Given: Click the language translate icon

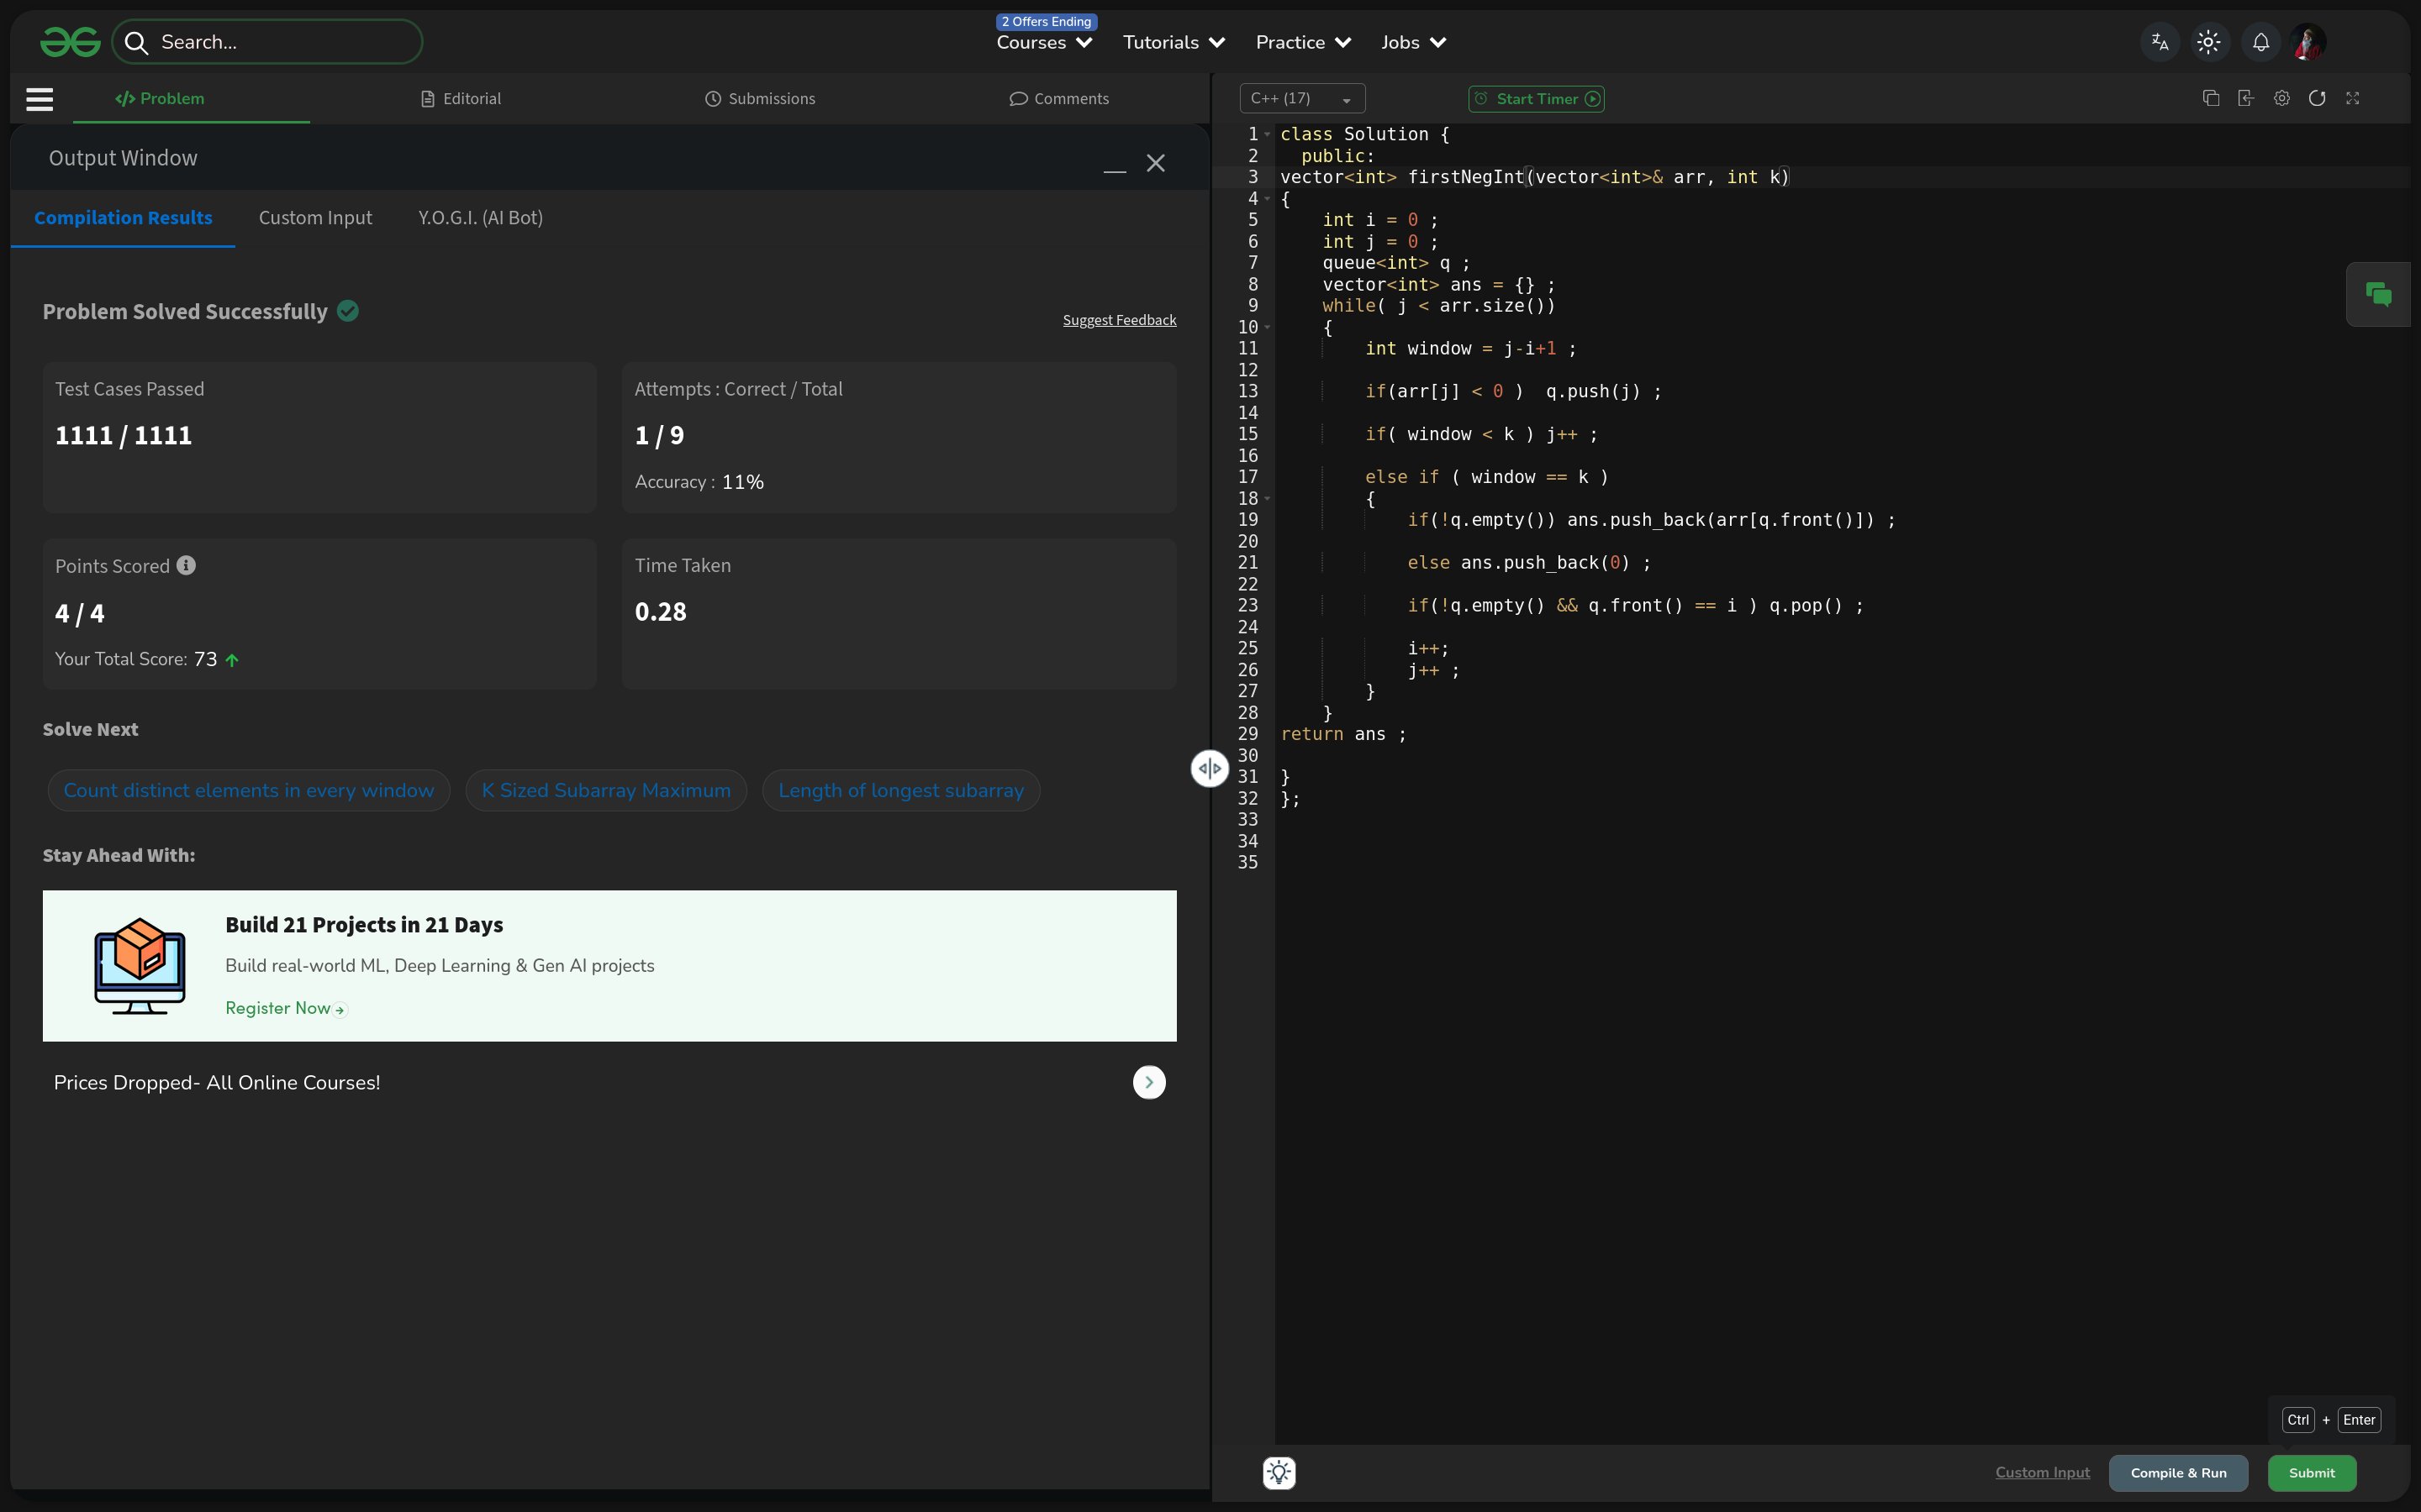Looking at the screenshot, I should pos(2160,42).
